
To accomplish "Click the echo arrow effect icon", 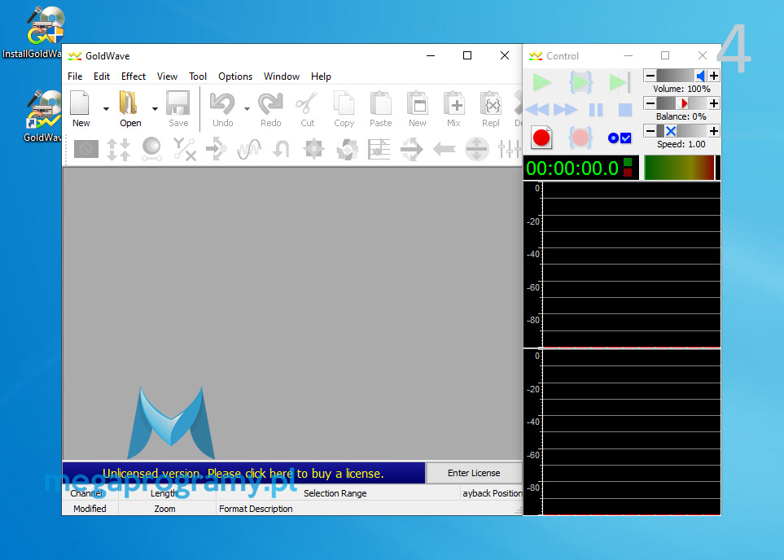I will tap(217, 149).
